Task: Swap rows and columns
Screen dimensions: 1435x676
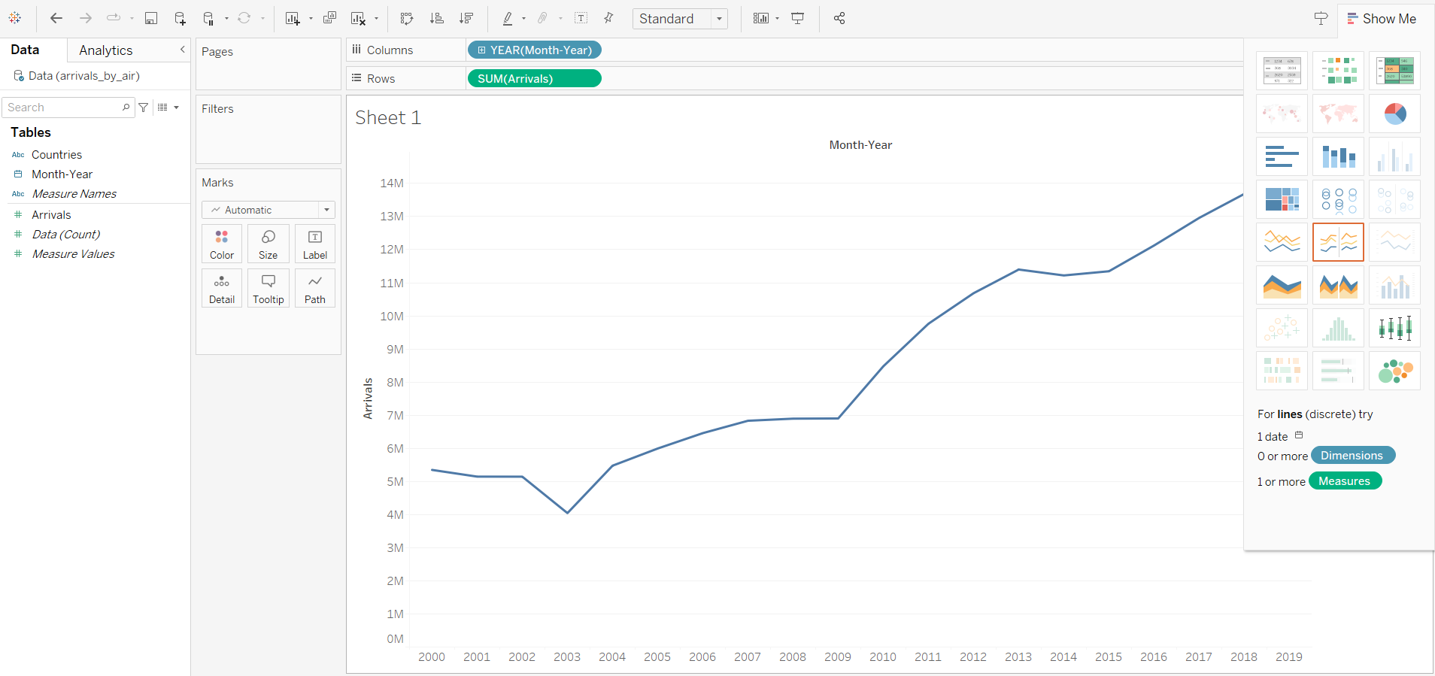Action: 407,18
